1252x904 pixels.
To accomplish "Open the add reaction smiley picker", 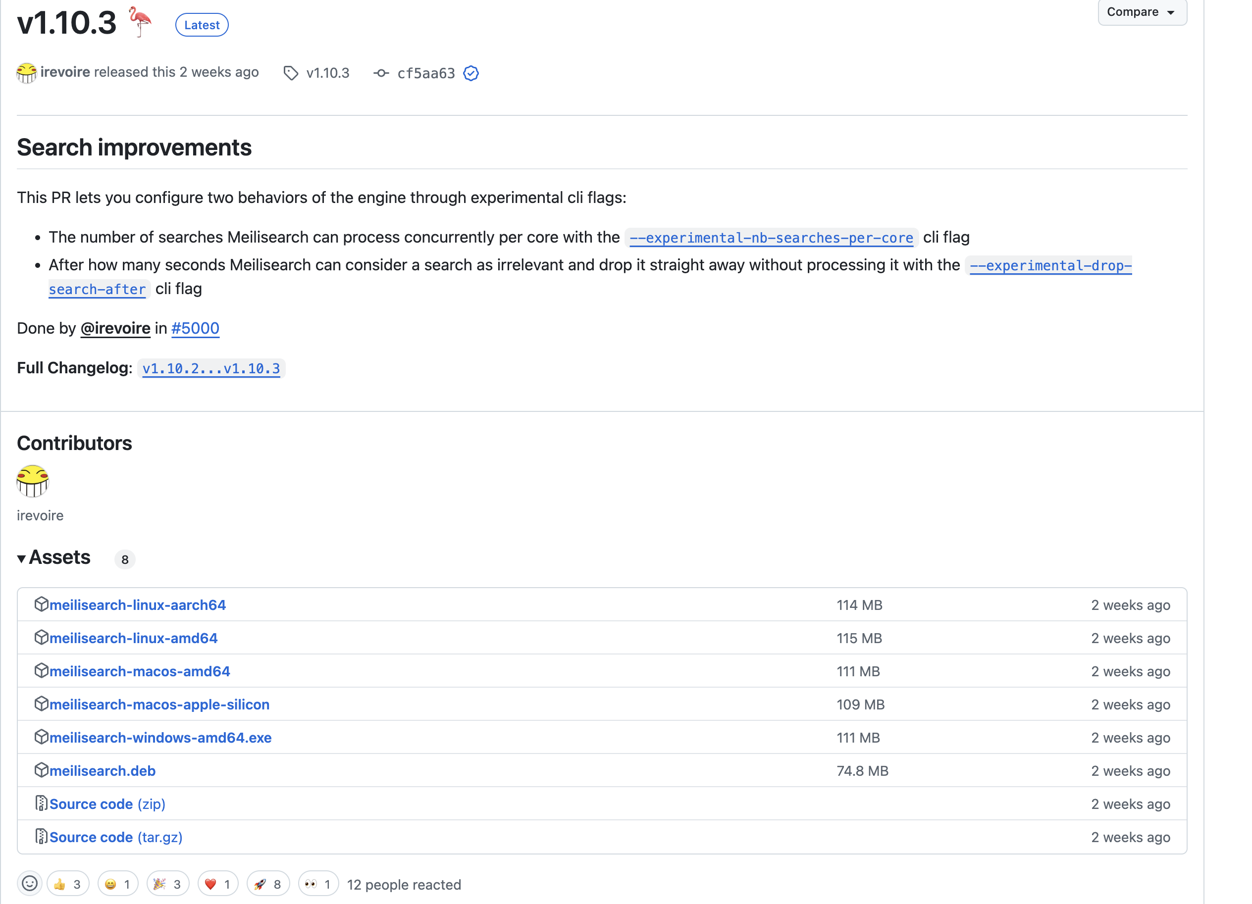I will [x=30, y=884].
